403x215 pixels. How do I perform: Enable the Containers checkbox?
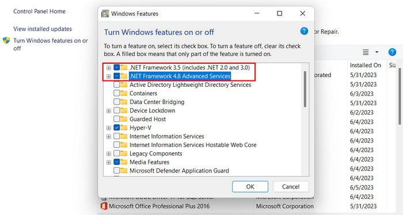tap(117, 93)
